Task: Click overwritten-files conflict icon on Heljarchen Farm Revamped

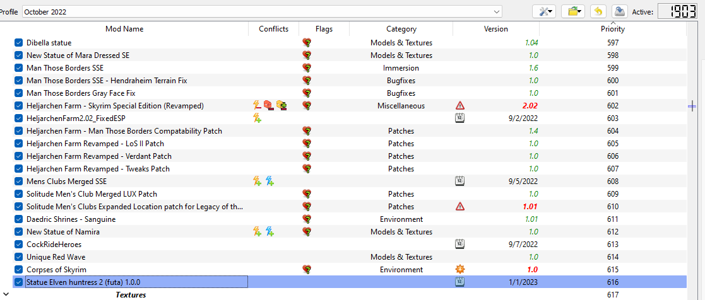Action: tap(257, 105)
